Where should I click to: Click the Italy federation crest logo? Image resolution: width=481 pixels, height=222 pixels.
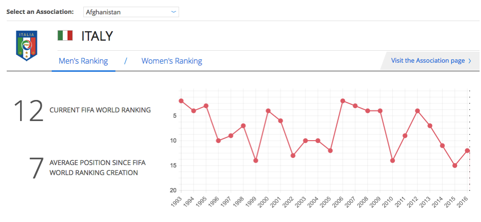[26, 46]
